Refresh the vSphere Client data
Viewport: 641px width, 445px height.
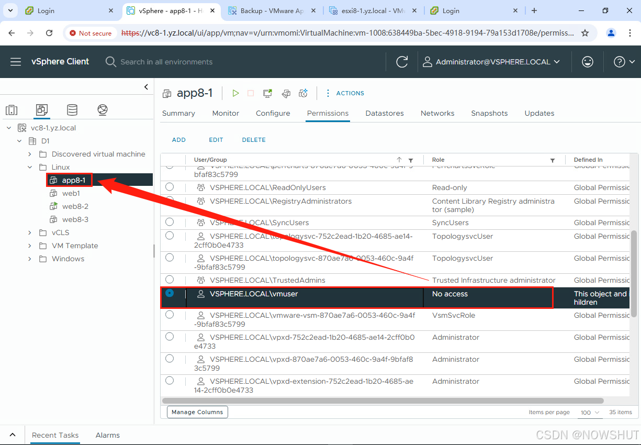[402, 62]
